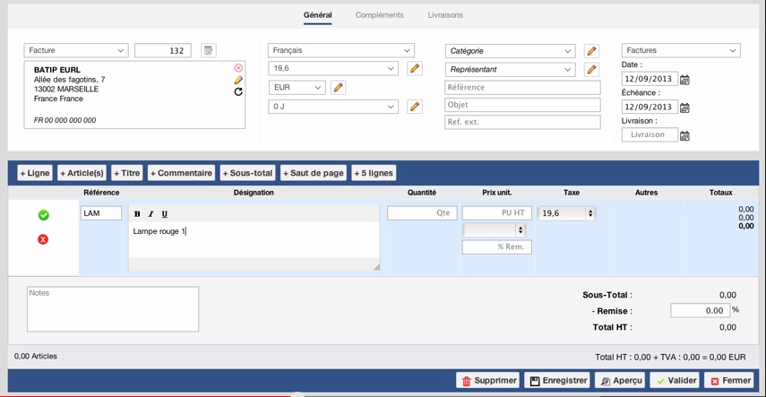Open the Factures dropdown
Viewport: 766px width, 397px height.
[x=681, y=50]
